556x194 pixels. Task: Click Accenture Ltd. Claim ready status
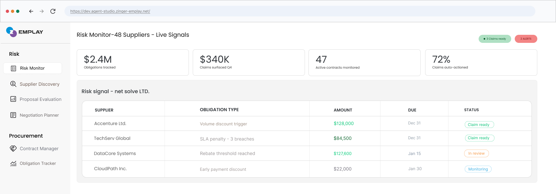click(479, 125)
